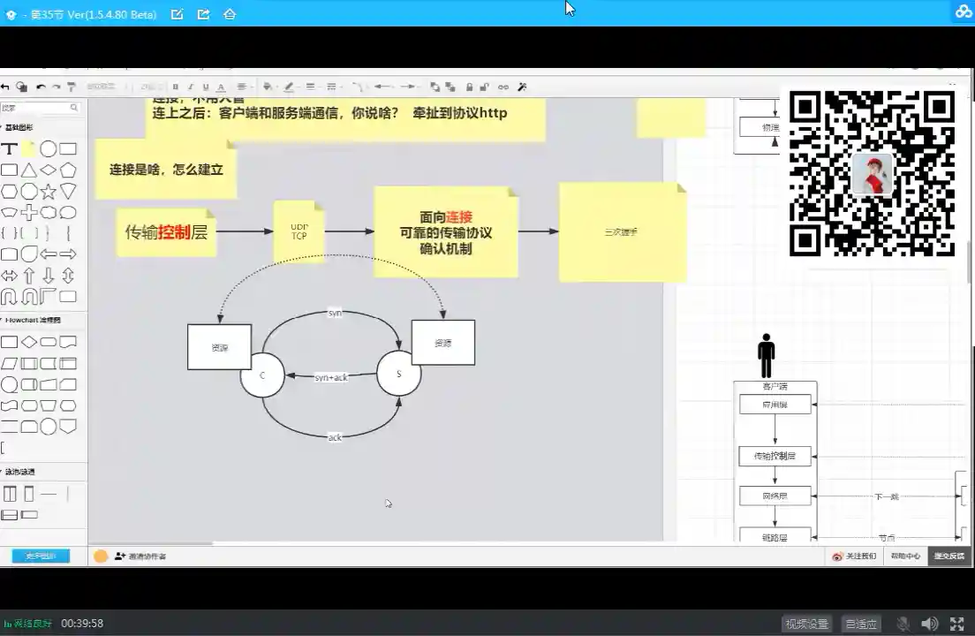975x636 pixels.
Task: Select the circle shape in basic shapes
Action: [48, 148]
